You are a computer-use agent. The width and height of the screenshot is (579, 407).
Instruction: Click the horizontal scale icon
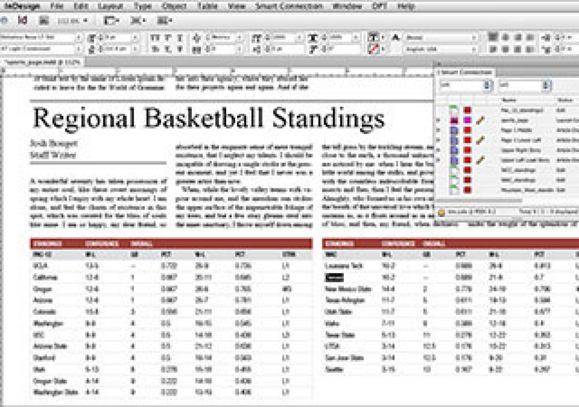(313, 38)
